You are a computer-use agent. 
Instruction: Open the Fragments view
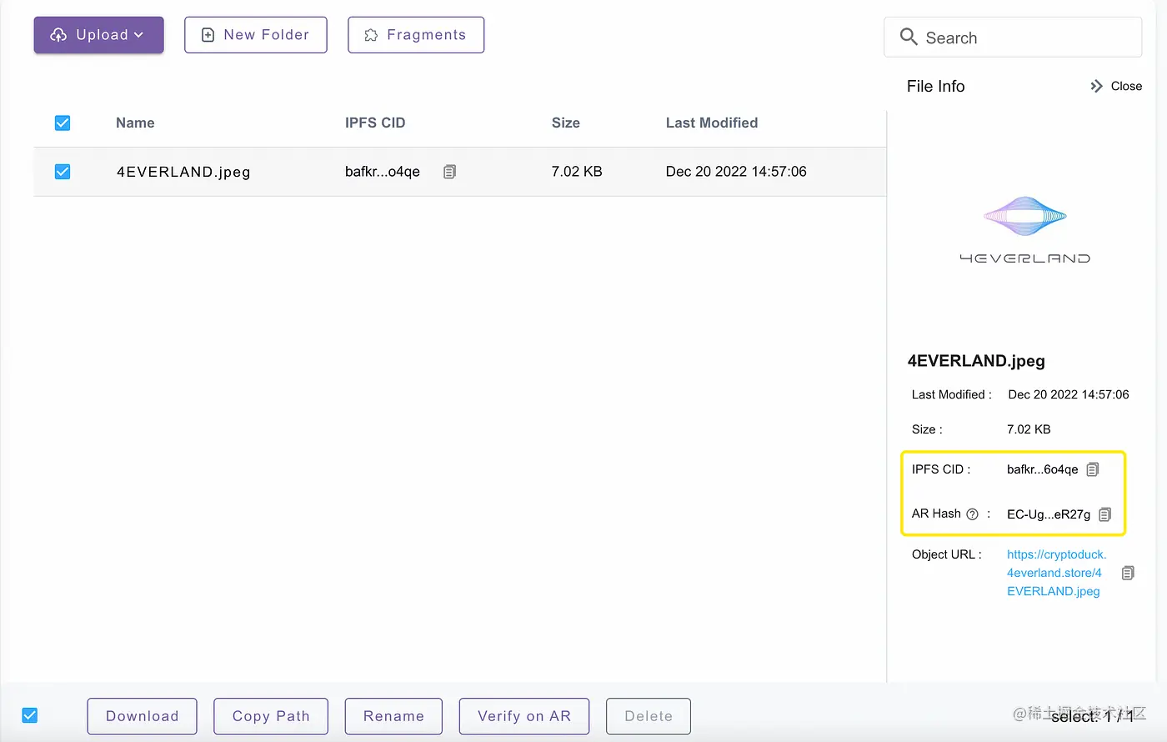tap(416, 35)
